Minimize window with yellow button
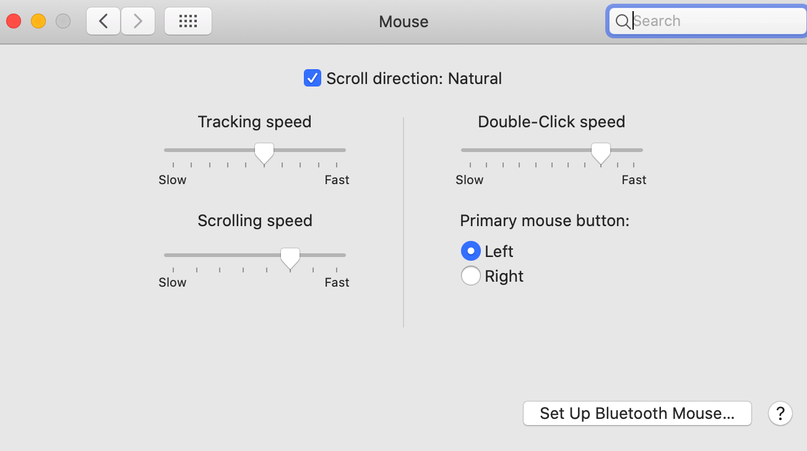 pos(38,22)
